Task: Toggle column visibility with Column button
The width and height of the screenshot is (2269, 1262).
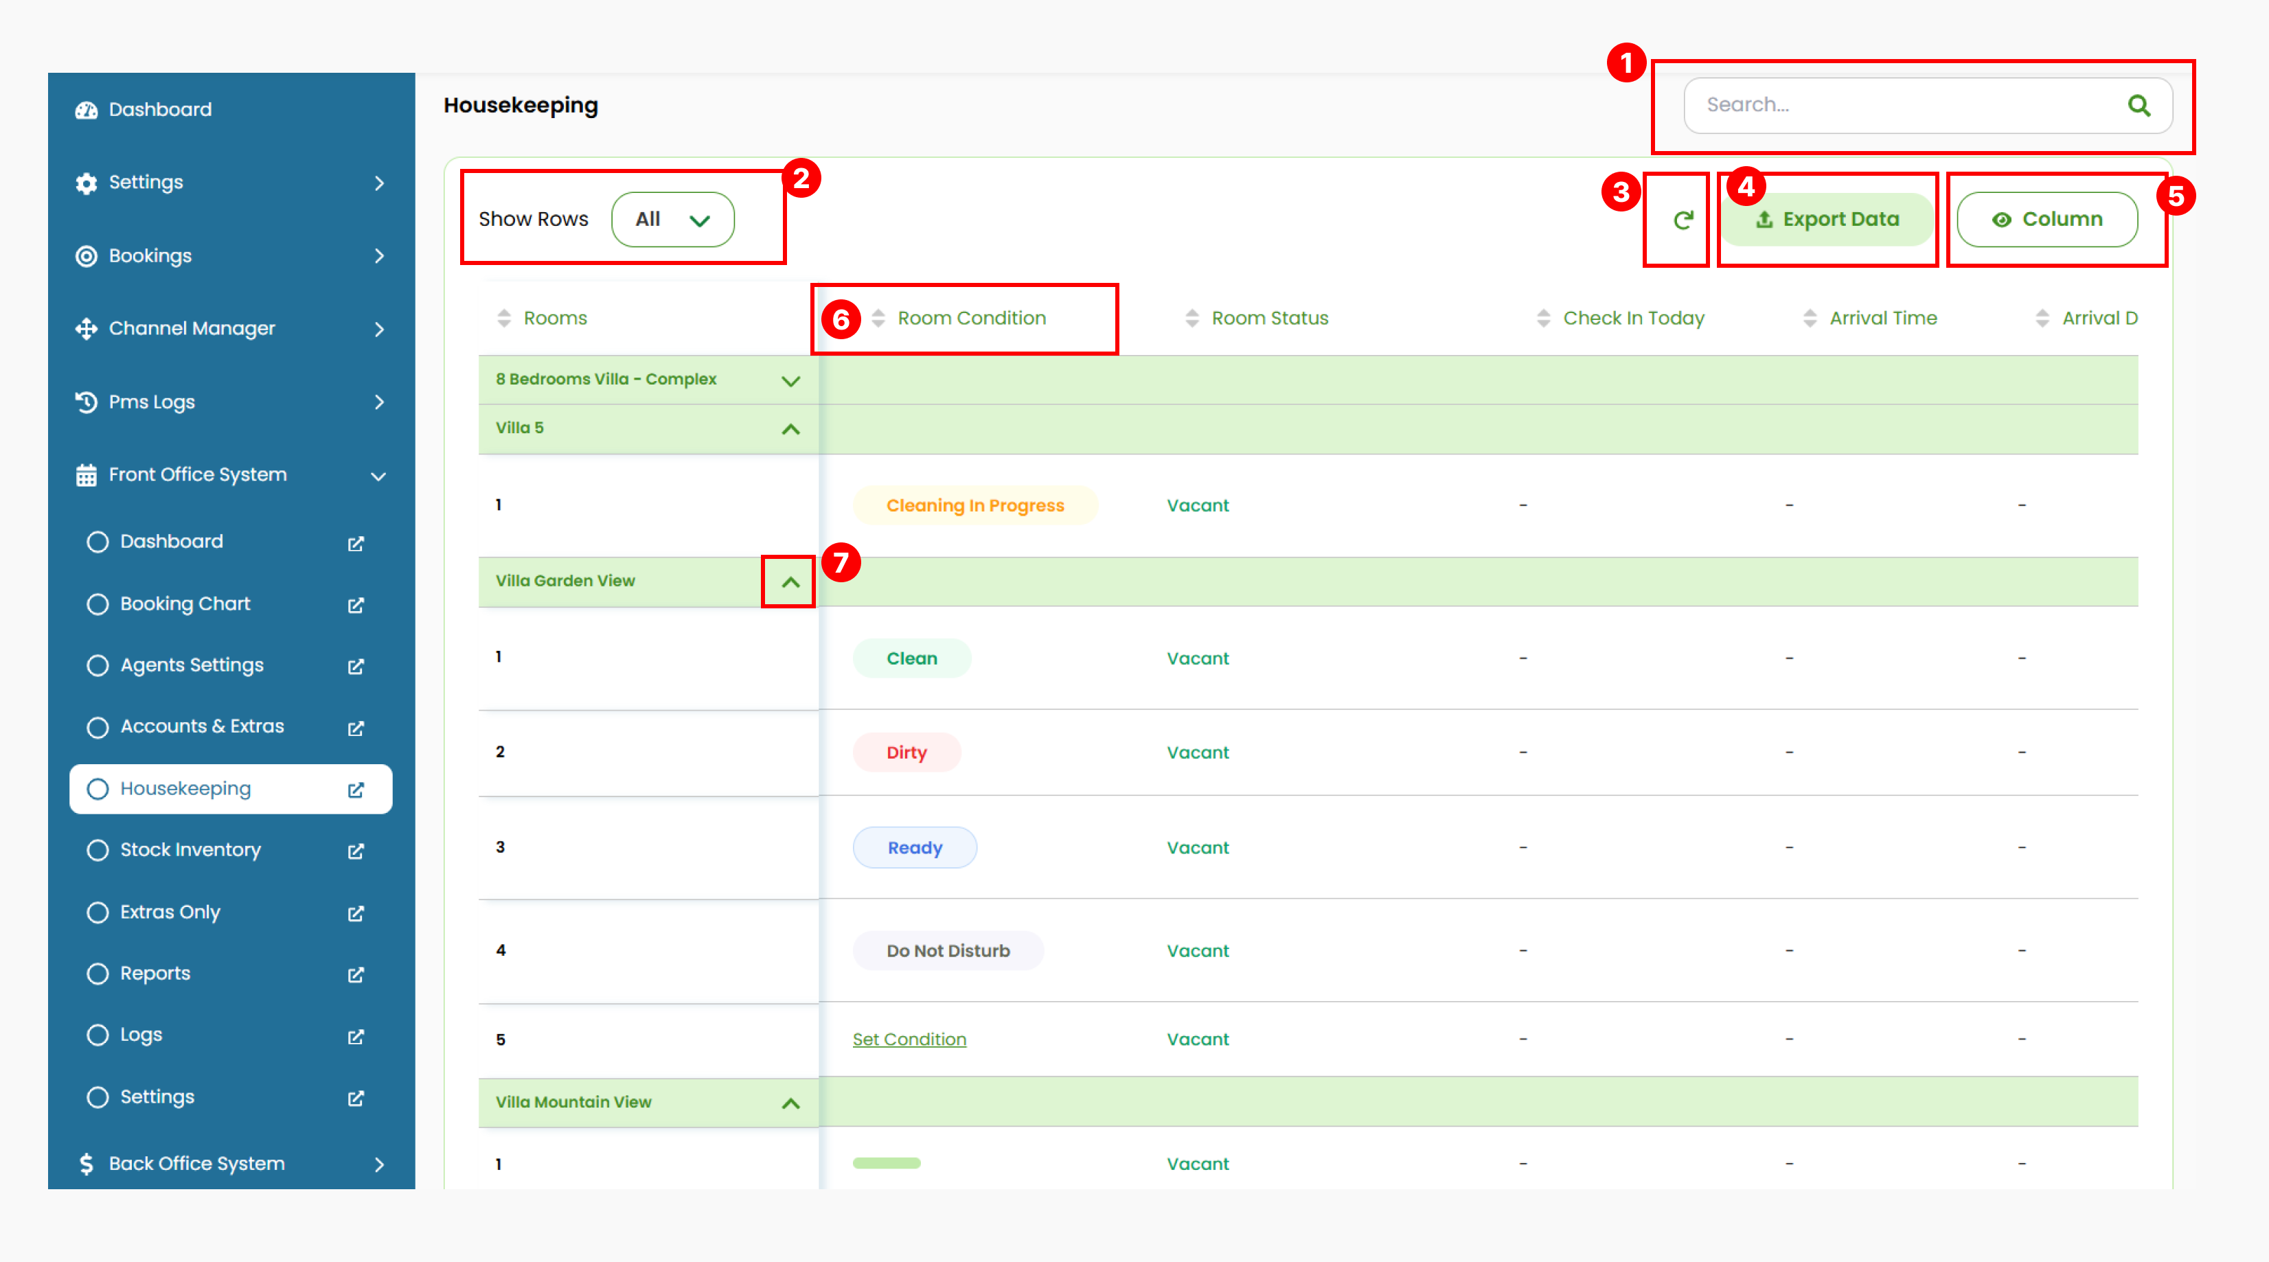Action: coord(2047,219)
